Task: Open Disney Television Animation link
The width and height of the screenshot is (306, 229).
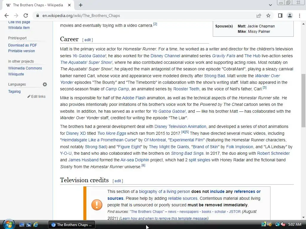Action: point(180,126)
